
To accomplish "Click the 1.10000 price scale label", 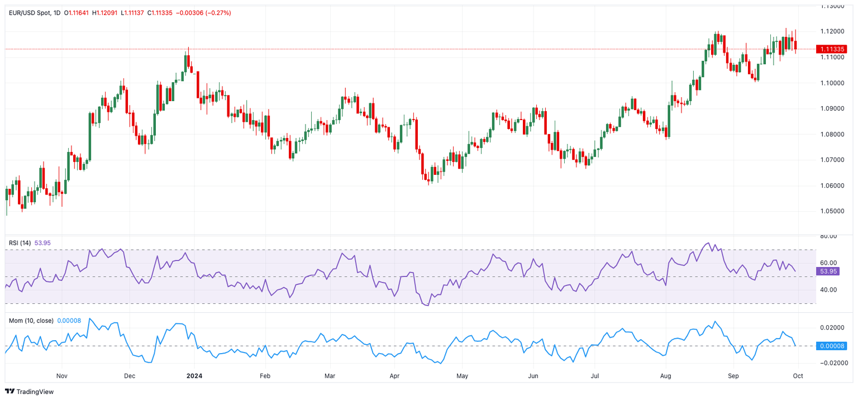I will [831, 83].
